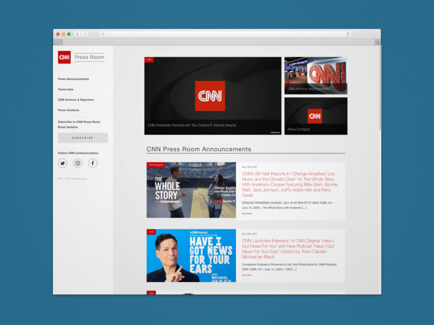Viewport: 434px width, 325px height.
Task: Click the Subscribe button
Action: pos(83,138)
